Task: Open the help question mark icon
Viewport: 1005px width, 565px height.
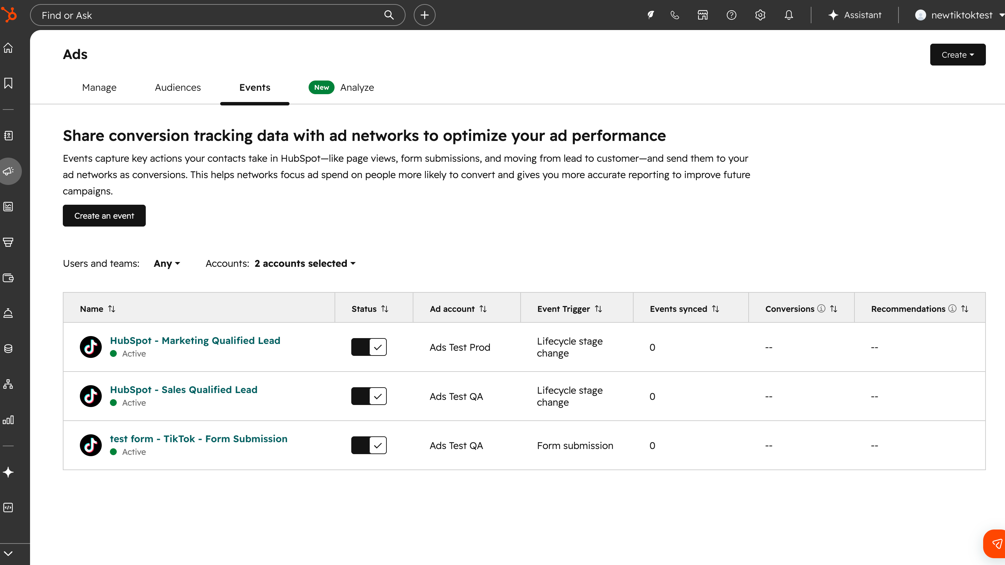Action: click(x=732, y=15)
